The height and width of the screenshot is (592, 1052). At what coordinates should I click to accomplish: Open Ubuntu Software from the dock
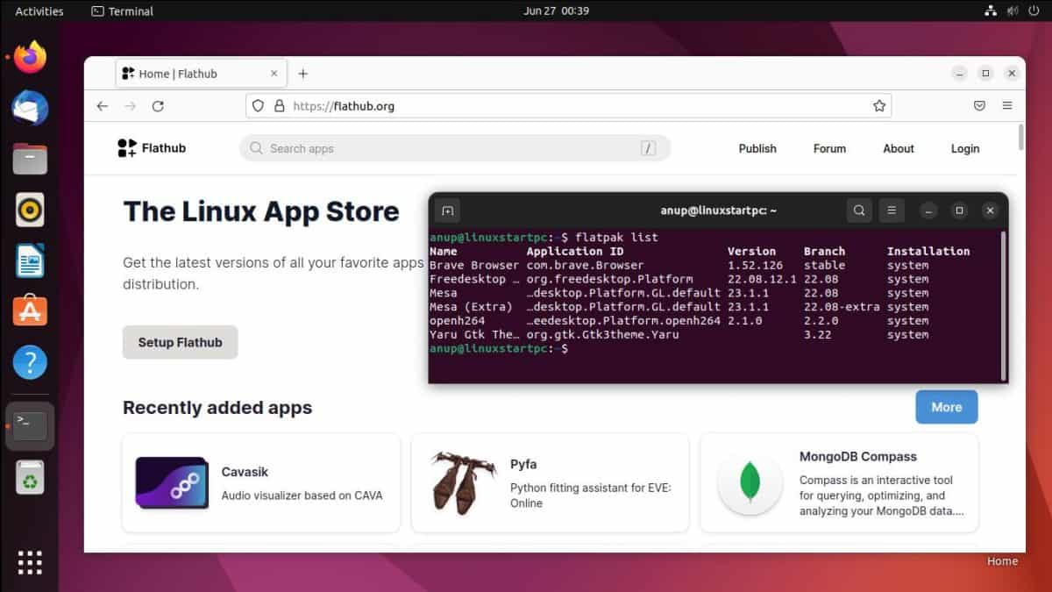pyautogui.click(x=29, y=310)
